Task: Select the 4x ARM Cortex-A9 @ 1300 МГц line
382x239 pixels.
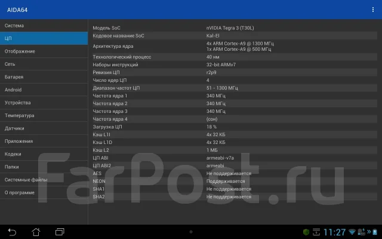Action: click(240, 44)
